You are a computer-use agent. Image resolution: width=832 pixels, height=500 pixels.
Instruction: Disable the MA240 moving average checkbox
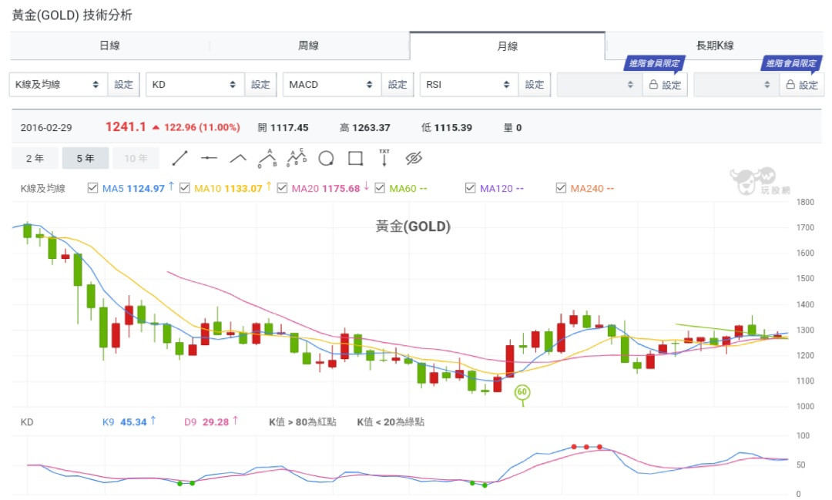(561, 188)
